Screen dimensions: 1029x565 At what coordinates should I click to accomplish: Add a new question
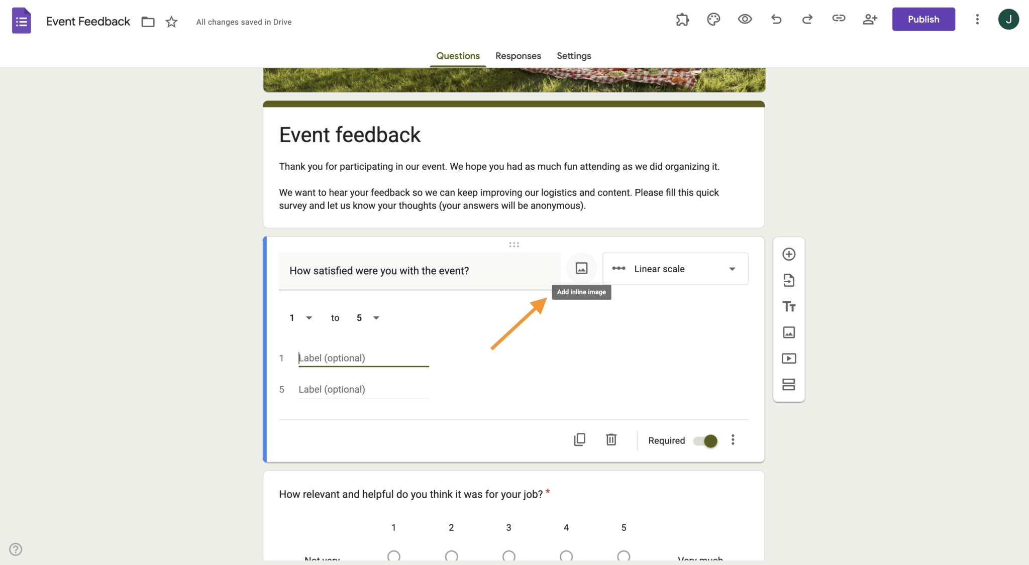(788, 254)
